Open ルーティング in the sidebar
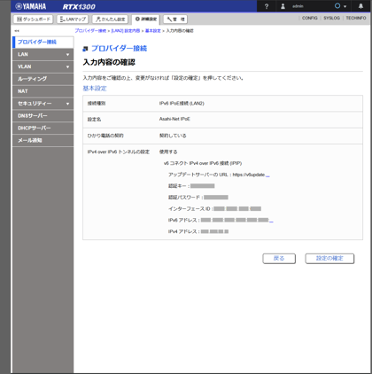This screenshot has height=374, width=372. pos(43,79)
